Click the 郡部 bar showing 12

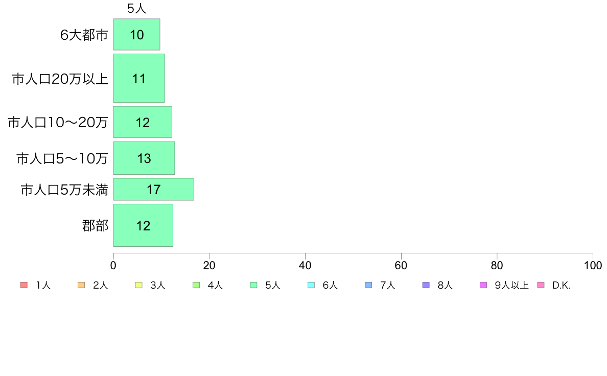click(143, 225)
